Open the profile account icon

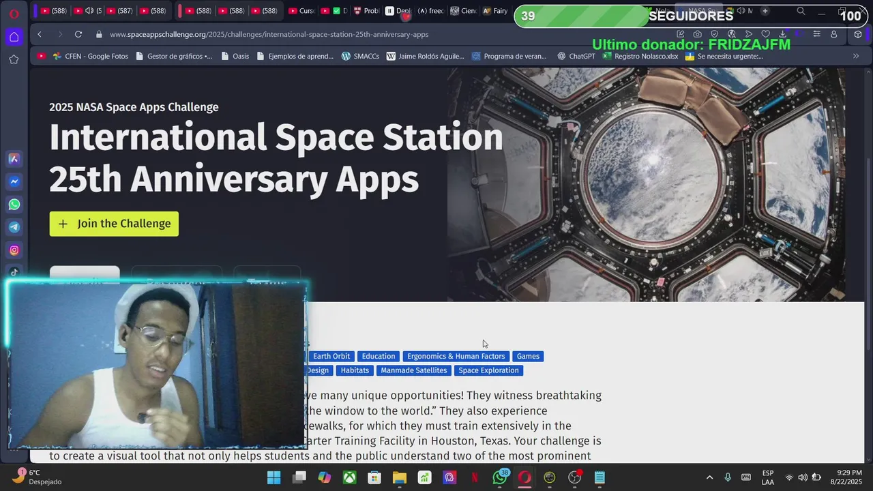click(833, 34)
